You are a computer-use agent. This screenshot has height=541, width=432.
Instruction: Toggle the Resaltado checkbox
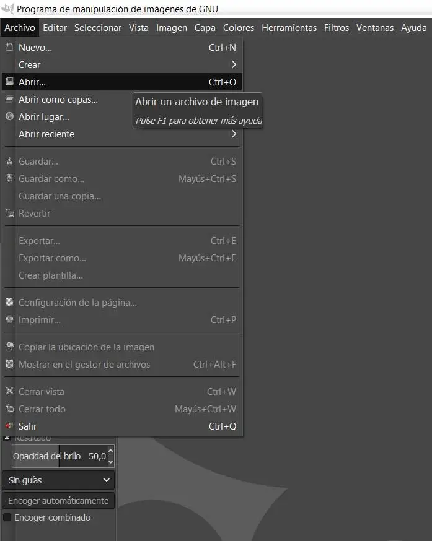tap(7, 438)
